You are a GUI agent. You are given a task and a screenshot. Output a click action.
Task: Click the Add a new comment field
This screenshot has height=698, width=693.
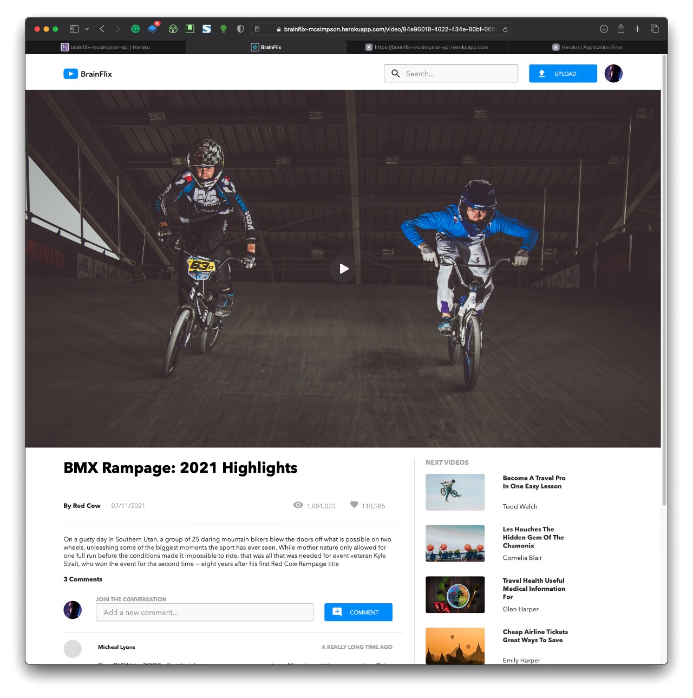click(x=204, y=612)
